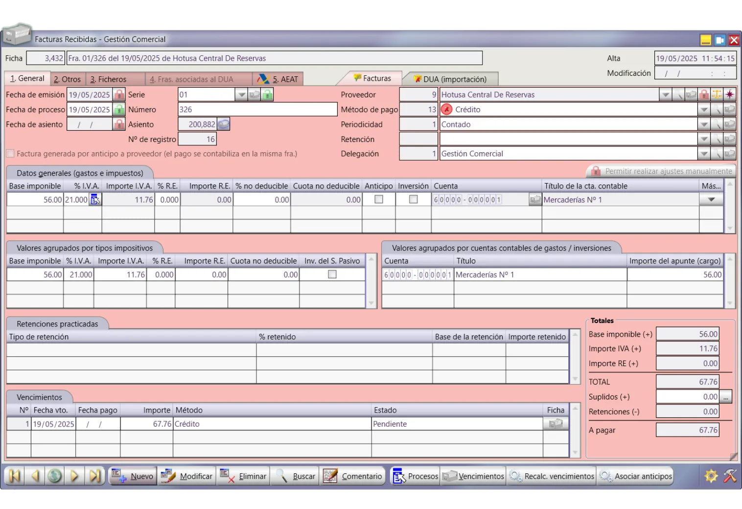Toggle the Anticipo checkbox in first row
742x509 pixels.
(x=378, y=199)
